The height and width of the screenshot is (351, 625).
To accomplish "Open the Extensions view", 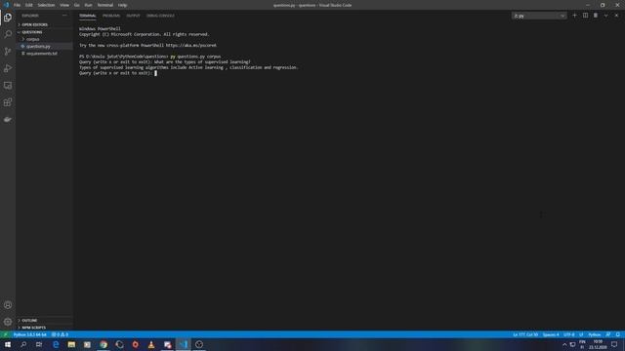I will 8,102.
